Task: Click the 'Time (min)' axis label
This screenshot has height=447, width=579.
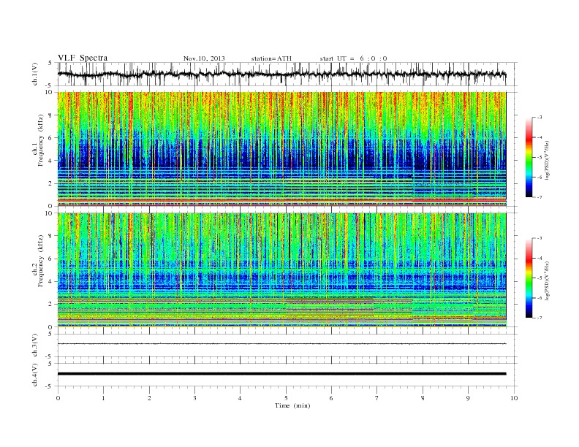Action: [292, 405]
